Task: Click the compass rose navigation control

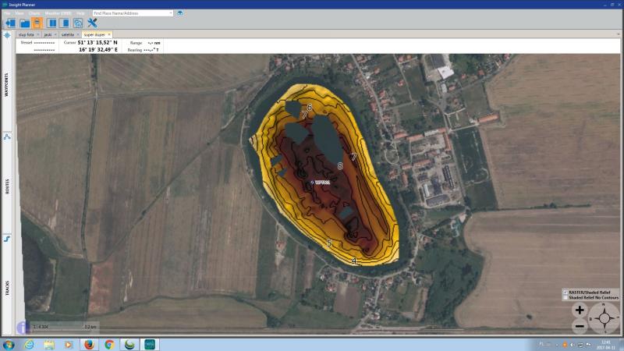Action: click(604, 318)
